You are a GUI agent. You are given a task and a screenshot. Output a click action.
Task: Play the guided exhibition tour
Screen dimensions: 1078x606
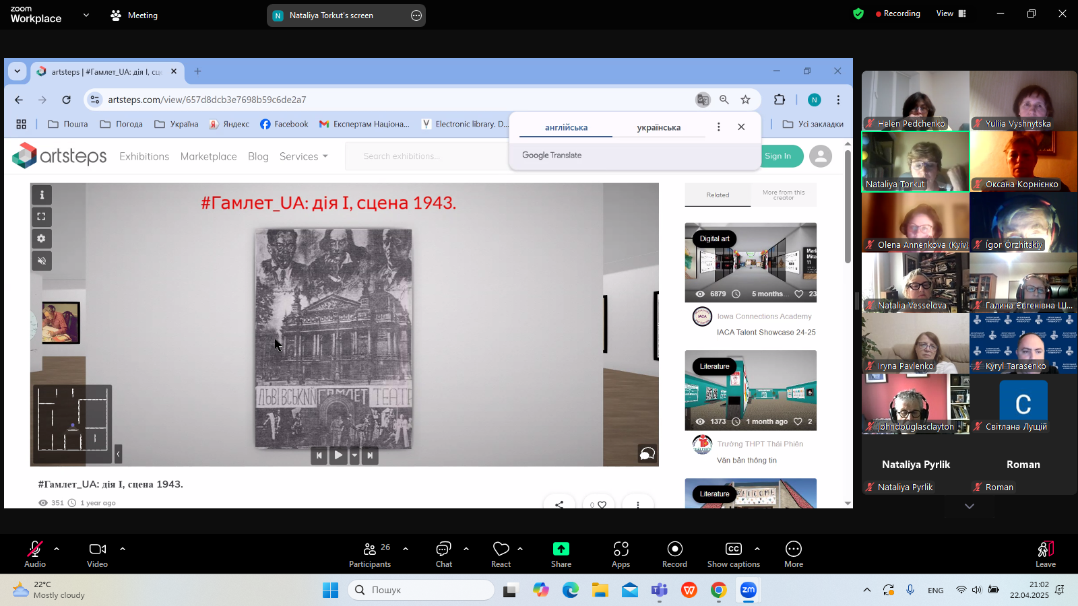[338, 455]
